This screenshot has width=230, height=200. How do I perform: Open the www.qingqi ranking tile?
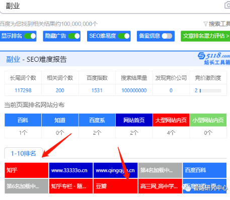pos(116,170)
